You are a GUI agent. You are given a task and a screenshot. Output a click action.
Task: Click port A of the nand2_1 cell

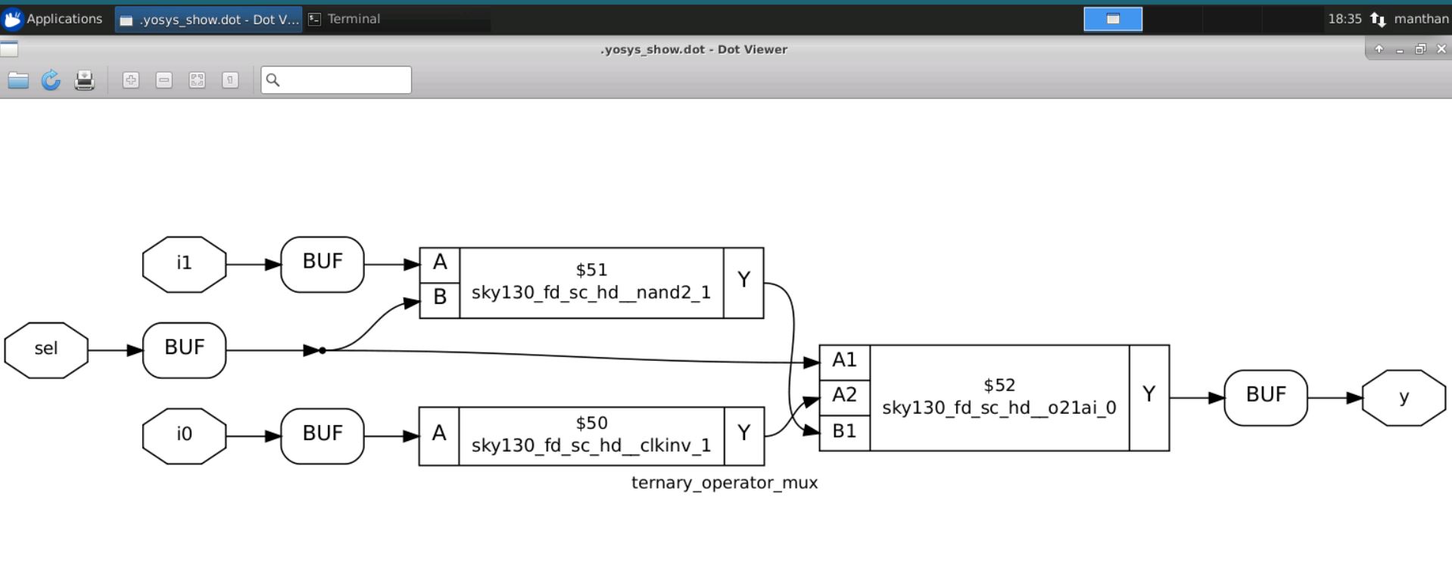(x=440, y=265)
